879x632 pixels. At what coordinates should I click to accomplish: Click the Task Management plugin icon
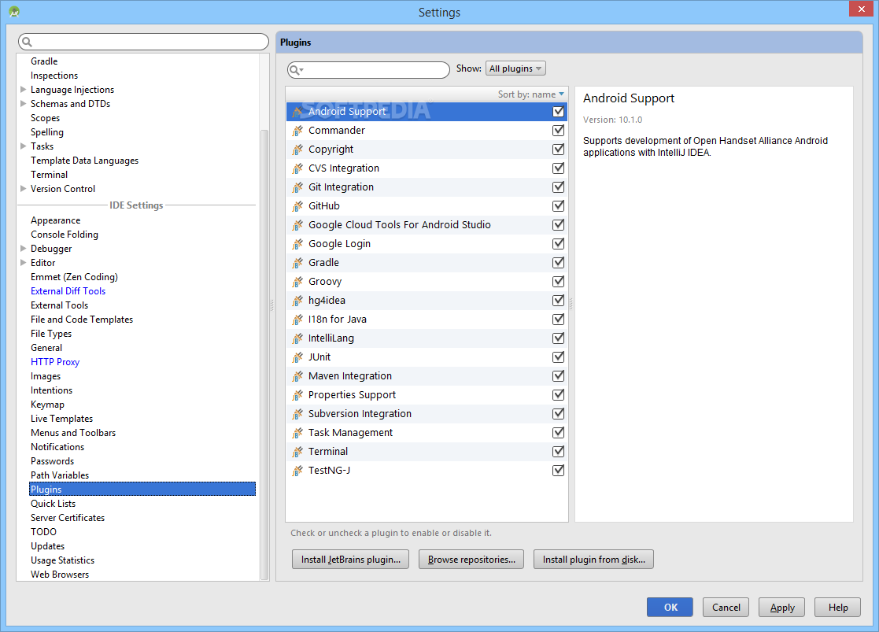297,433
